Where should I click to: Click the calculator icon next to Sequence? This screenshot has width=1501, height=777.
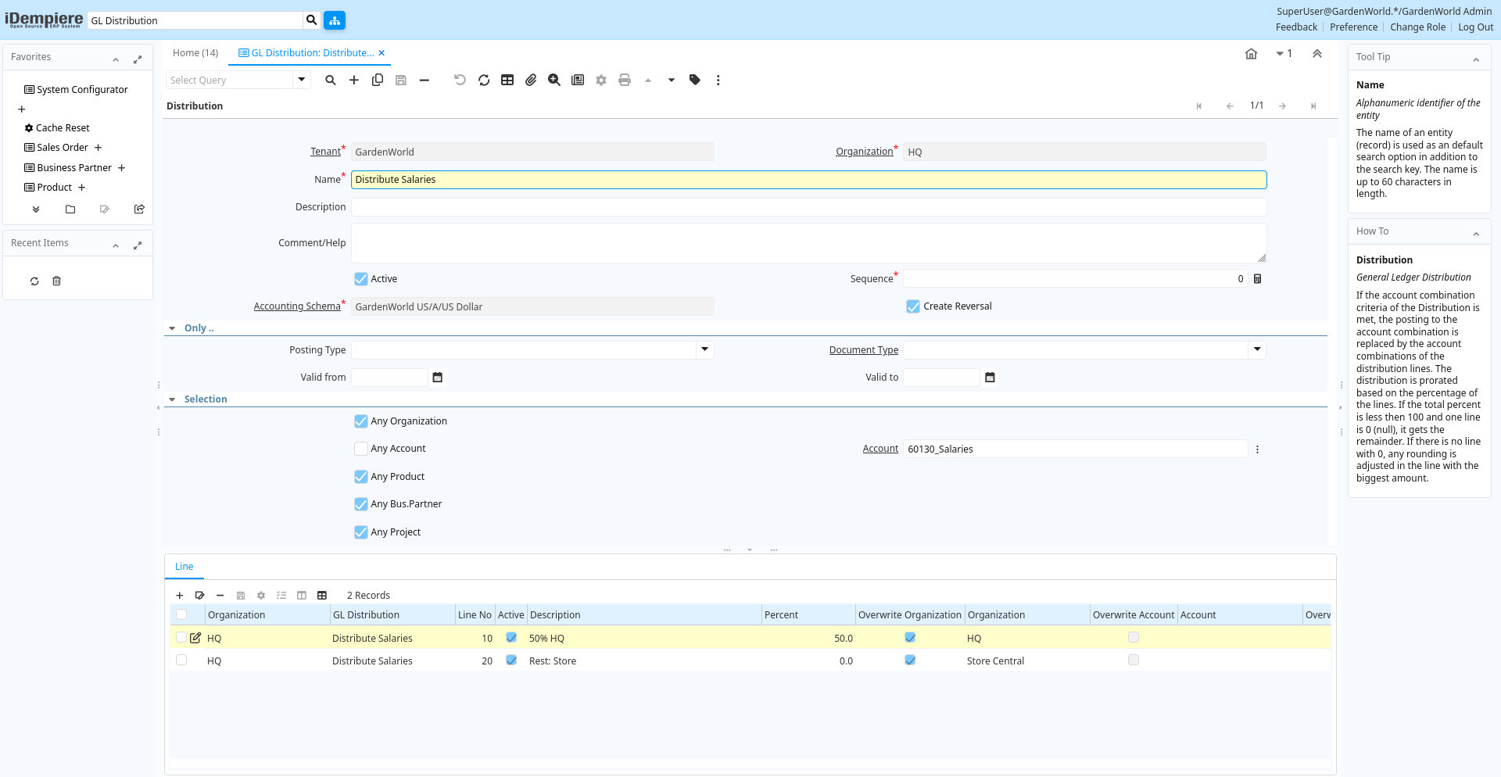click(1258, 279)
